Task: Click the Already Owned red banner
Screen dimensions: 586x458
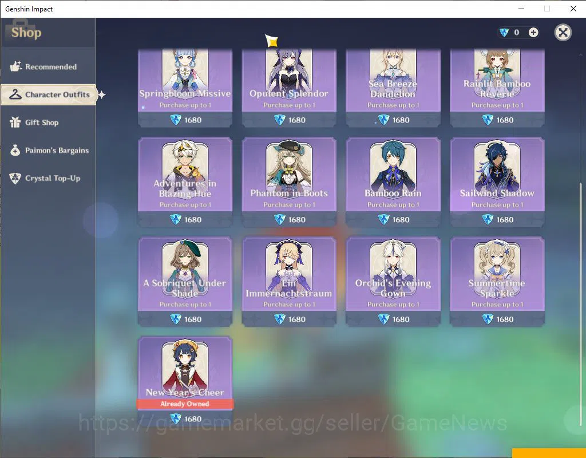Action: coord(185,404)
